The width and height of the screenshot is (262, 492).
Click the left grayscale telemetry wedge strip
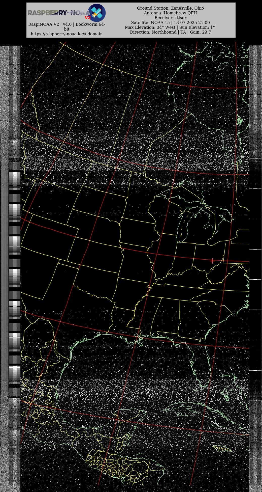coord(15,278)
